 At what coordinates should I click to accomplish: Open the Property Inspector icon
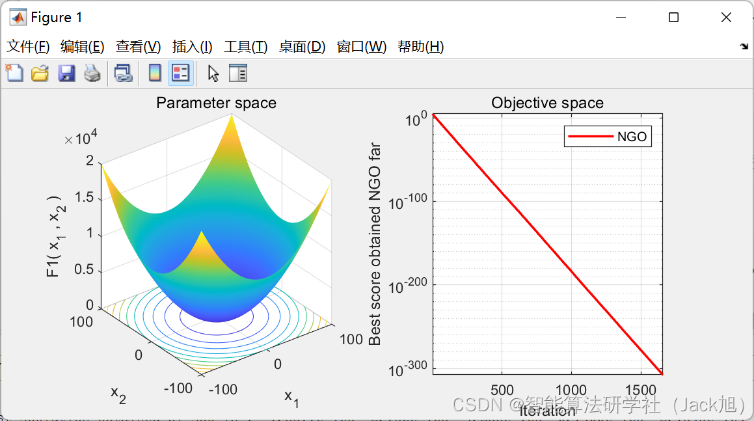[x=238, y=73]
